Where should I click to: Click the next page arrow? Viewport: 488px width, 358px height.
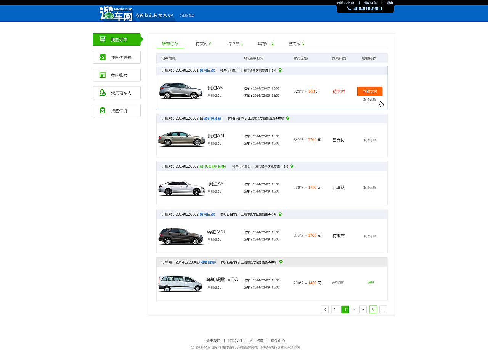click(383, 310)
